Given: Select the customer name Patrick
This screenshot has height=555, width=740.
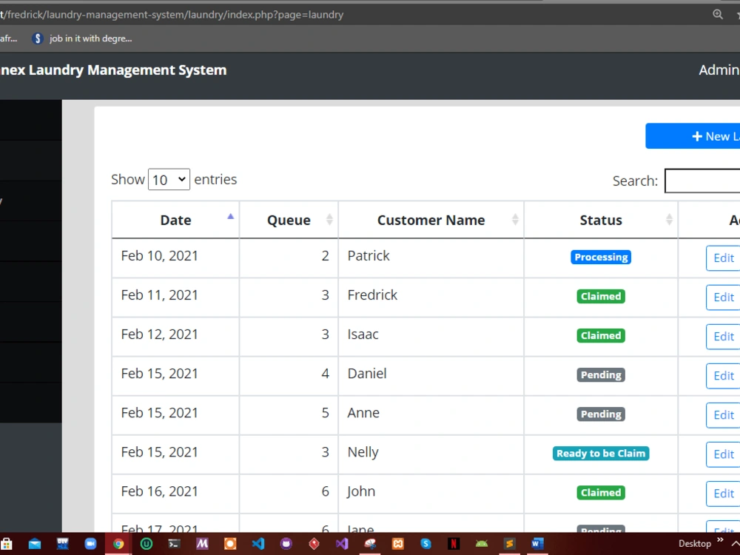Looking at the screenshot, I should click(369, 256).
